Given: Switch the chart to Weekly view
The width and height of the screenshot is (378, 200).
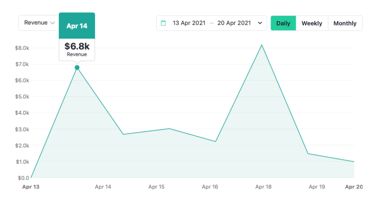Looking at the screenshot, I should pos(311,23).
